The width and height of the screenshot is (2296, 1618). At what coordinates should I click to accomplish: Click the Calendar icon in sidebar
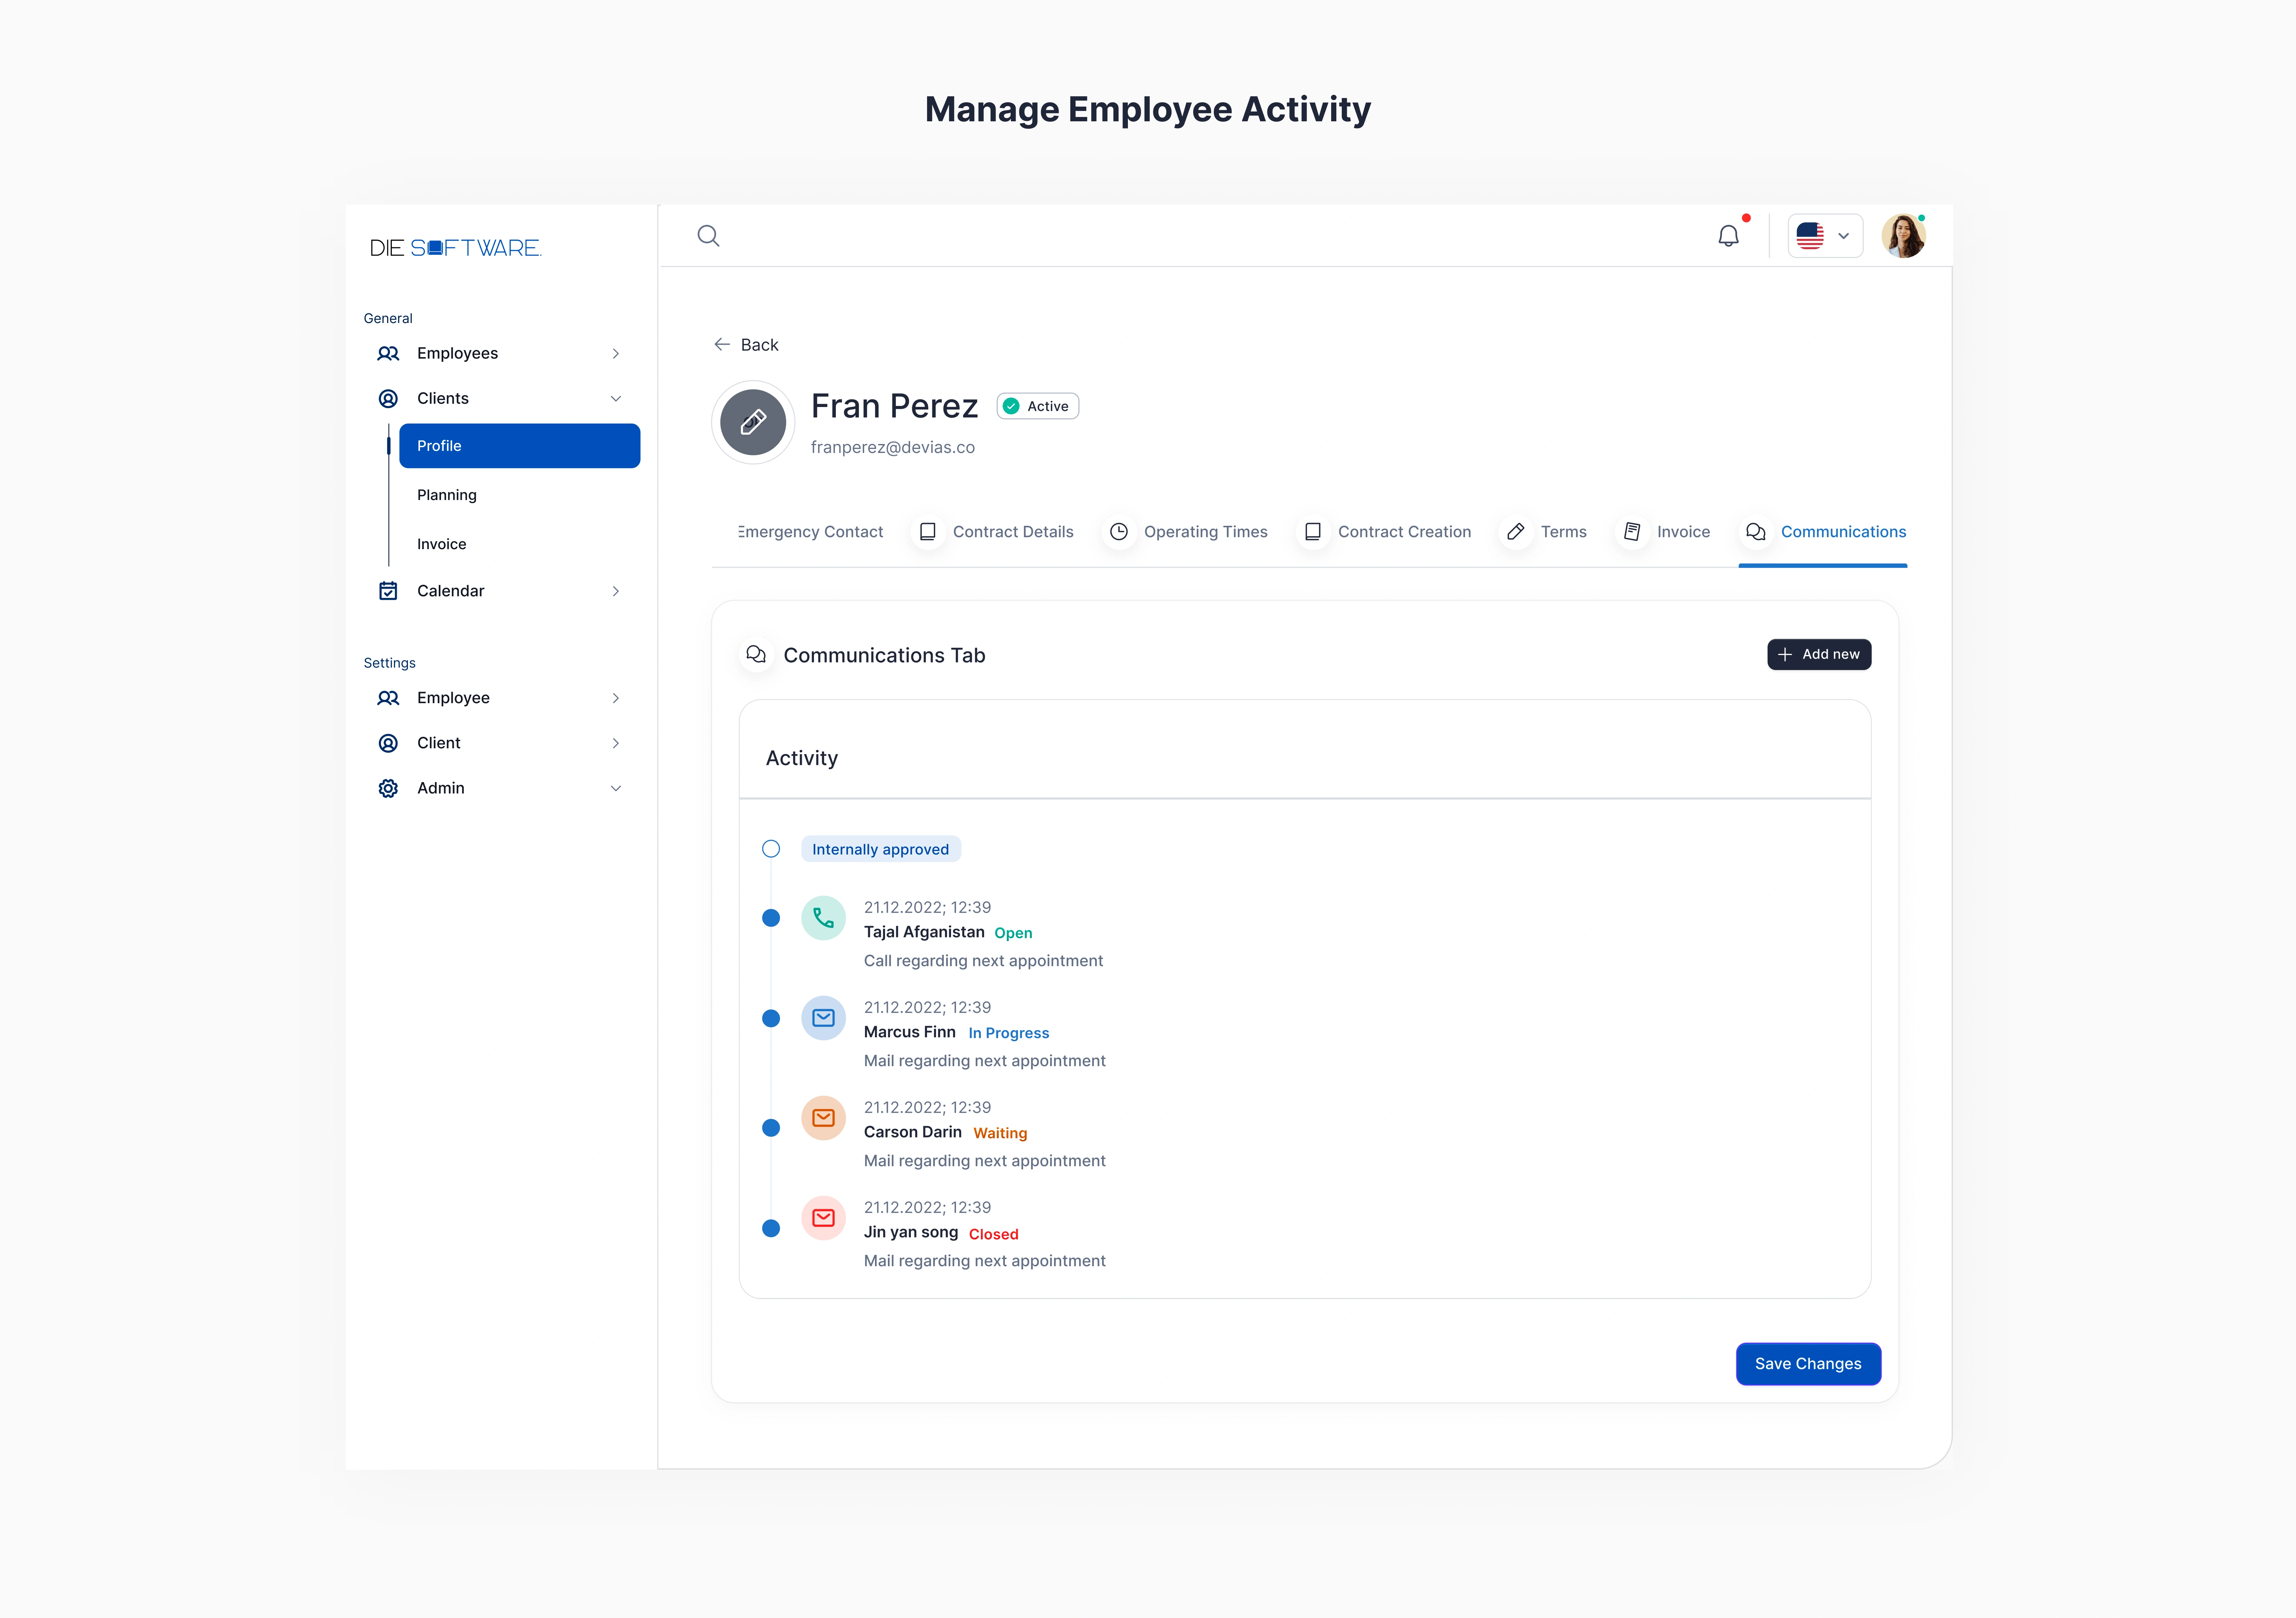coord(388,590)
